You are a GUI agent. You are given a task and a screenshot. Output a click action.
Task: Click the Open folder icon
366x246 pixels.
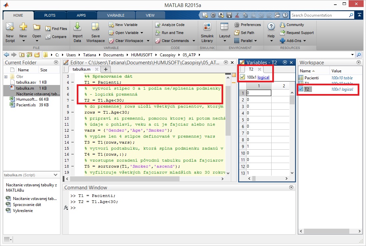36,27
